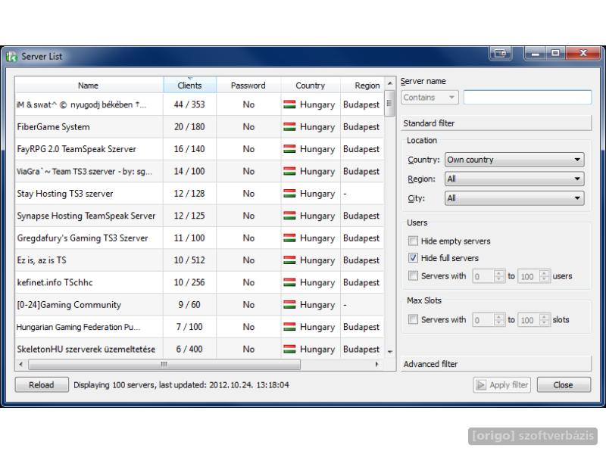Select Hungarian Gaming Federation server row
Viewport: 606px width, 454px height.
tap(199, 327)
